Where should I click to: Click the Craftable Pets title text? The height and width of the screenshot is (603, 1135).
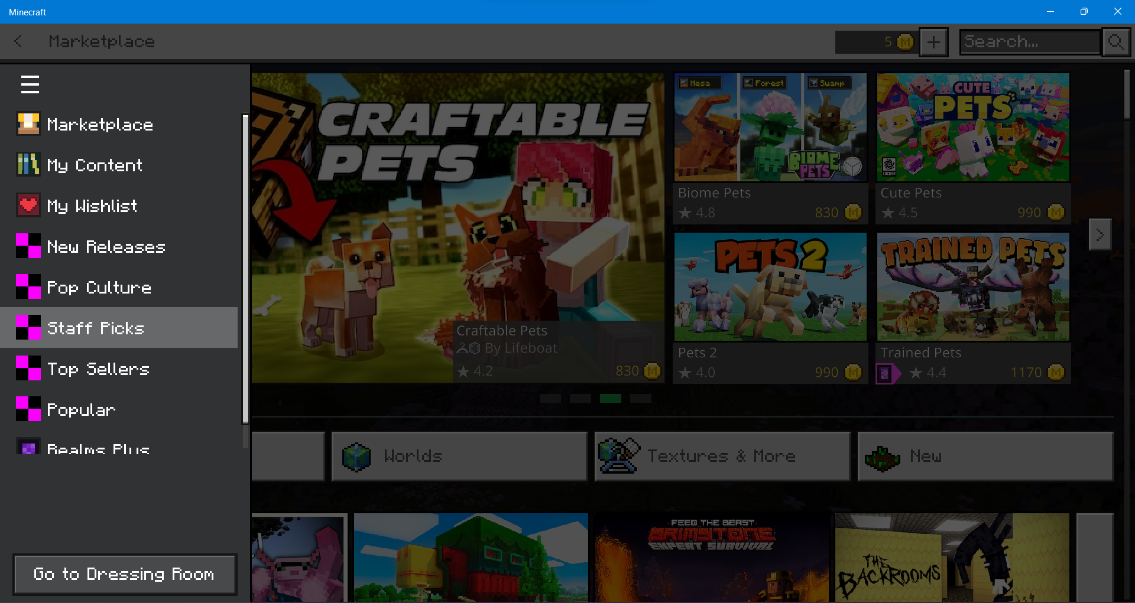[502, 331]
